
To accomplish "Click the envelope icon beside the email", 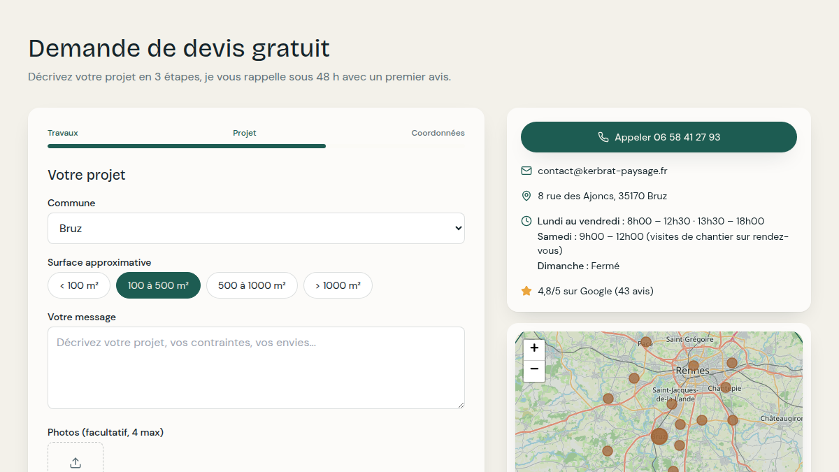I will click(x=526, y=171).
